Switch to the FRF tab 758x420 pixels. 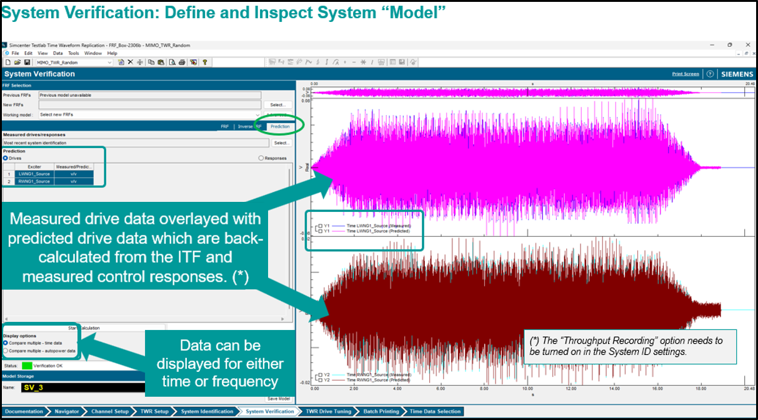click(x=225, y=127)
